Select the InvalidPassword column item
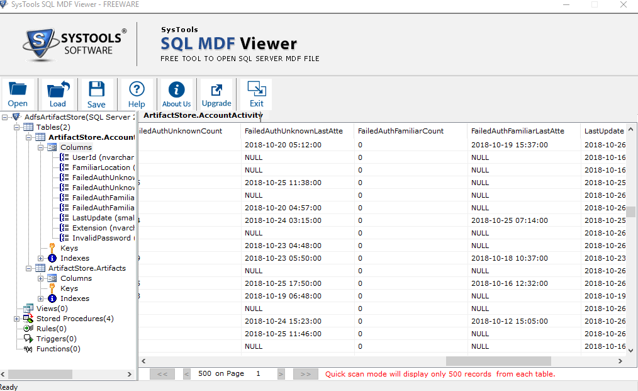 pyautogui.click(x=103, y=238)
